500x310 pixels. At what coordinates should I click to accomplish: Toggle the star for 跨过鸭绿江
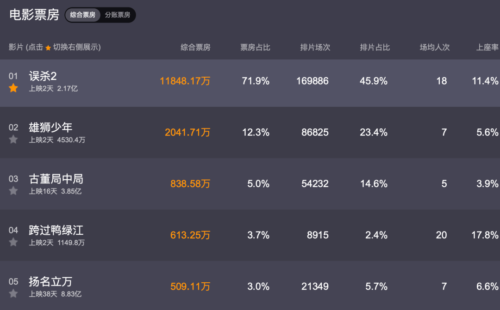click(x=13, y=242)
